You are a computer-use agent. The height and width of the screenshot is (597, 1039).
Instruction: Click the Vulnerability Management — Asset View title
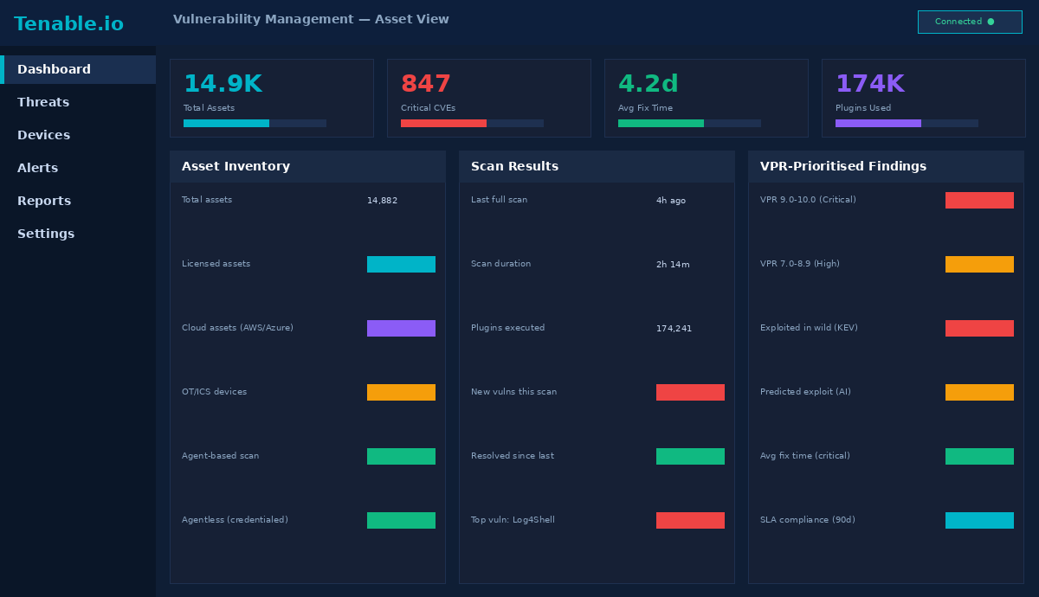(x=311, y=19)
